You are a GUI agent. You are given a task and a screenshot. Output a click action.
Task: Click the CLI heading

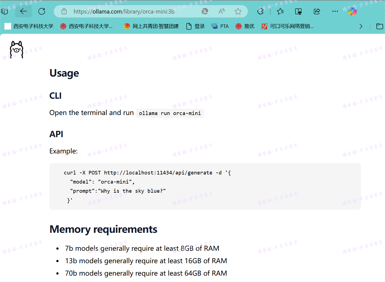tap(56, 96)
